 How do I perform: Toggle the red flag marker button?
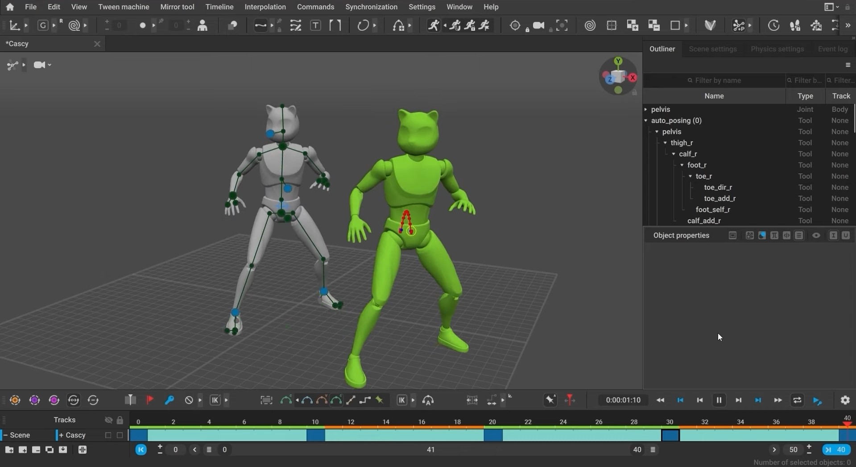tap(150, 400)
